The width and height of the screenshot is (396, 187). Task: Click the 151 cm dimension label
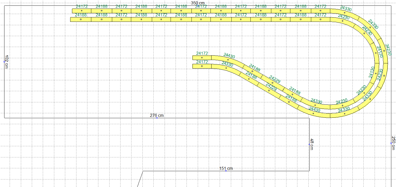(226, 169)
